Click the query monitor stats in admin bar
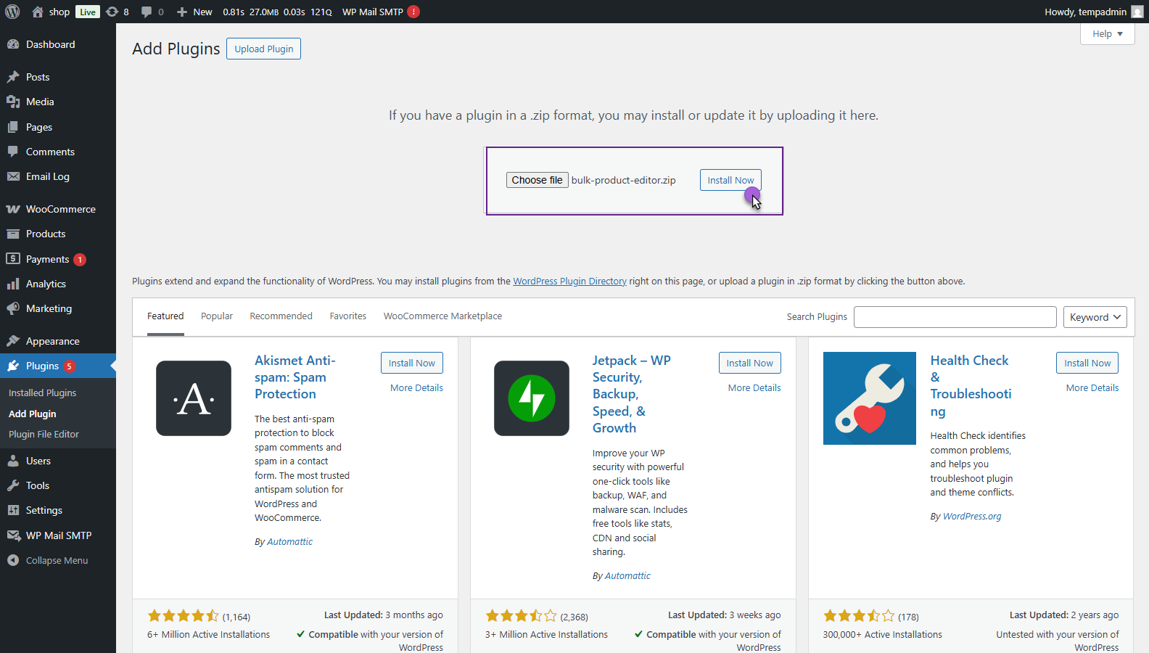The width and height of the screenshot is (1149, 653). click(277, 12)
